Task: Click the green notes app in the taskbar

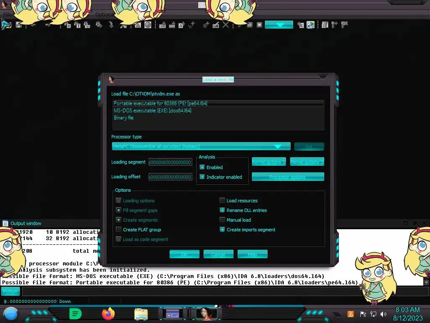Action: [76, 314]
